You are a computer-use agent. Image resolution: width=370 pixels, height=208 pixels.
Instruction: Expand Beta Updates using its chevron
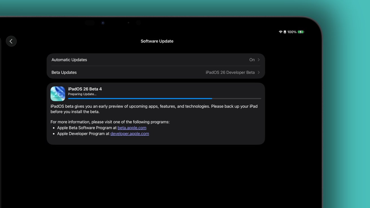(x=259, y=72)
